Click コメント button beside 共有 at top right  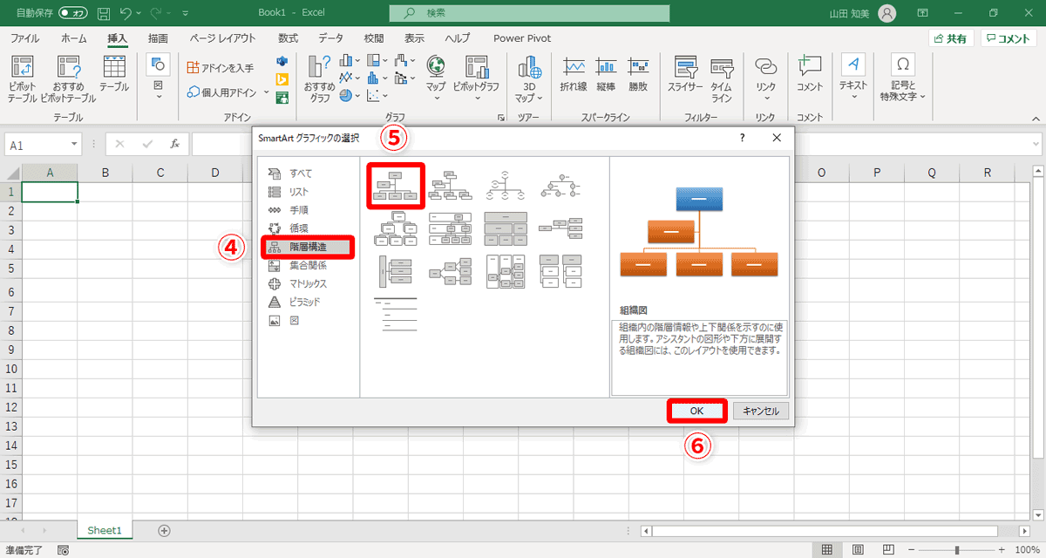[x=1009, y=38]
